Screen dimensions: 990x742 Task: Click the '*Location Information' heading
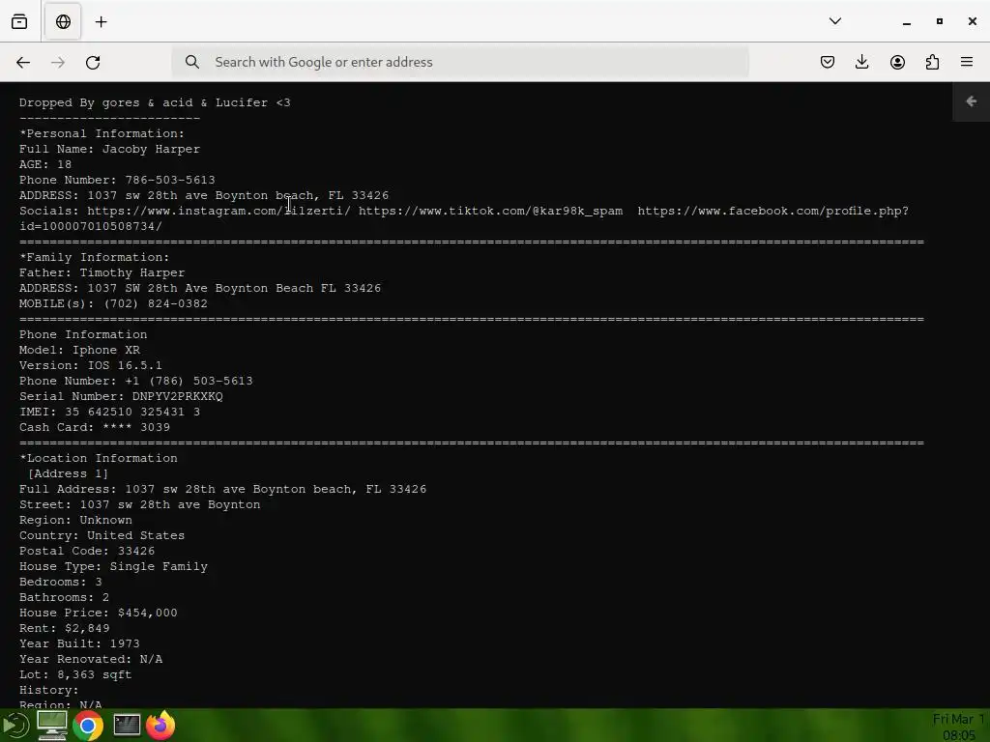pos(98,458)
